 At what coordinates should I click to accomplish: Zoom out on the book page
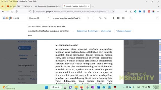pyautogui.click(x=106, y=18)
